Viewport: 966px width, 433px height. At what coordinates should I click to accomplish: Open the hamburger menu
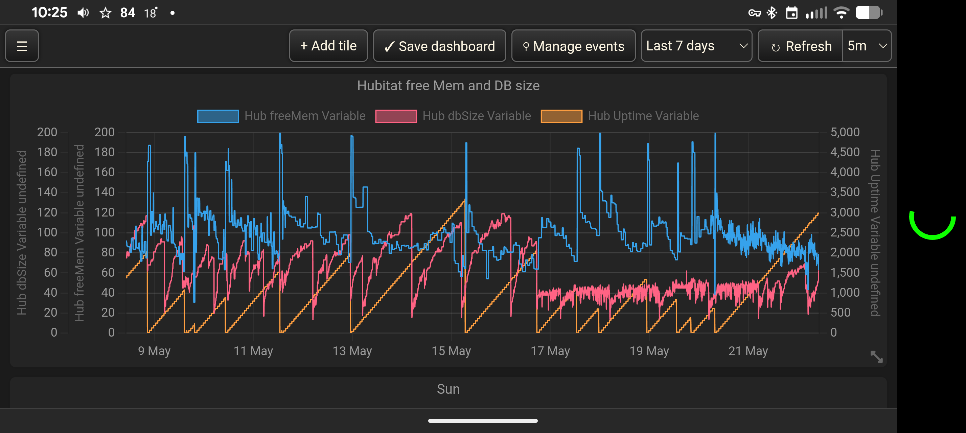(22, 46)
